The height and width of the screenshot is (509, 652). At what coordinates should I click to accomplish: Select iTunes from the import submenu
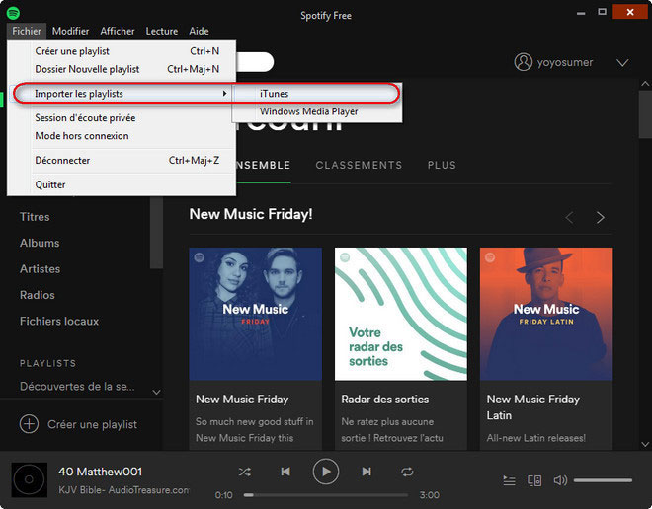[275, 94]
